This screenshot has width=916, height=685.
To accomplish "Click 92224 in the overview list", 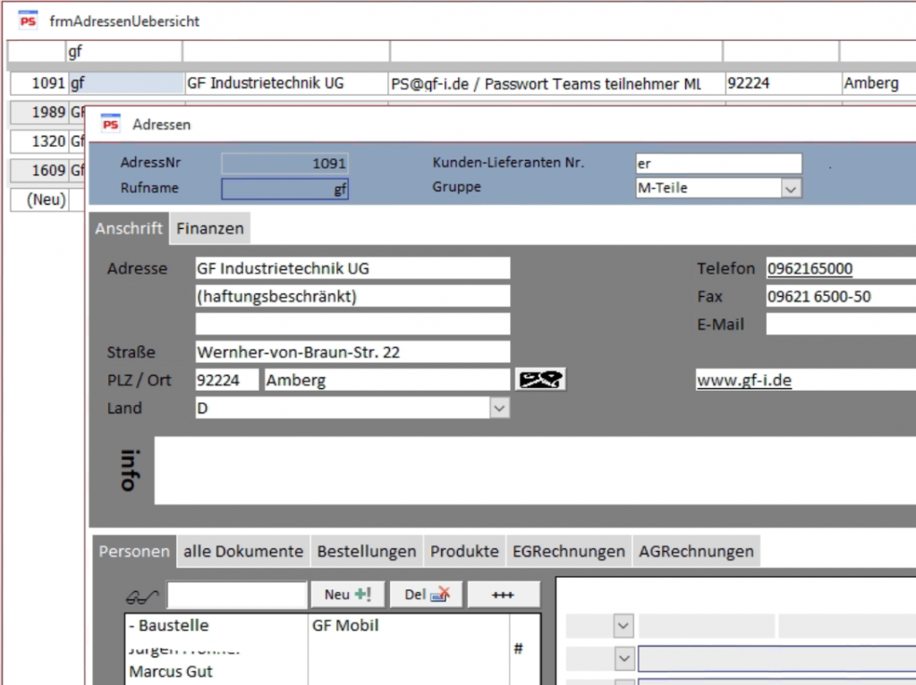I will [x=783, y=83].
